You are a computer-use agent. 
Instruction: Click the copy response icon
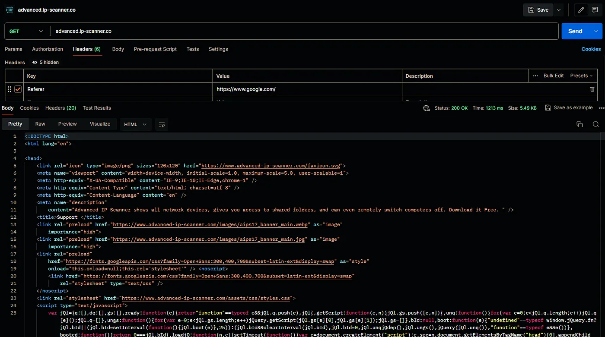point(580,124)
